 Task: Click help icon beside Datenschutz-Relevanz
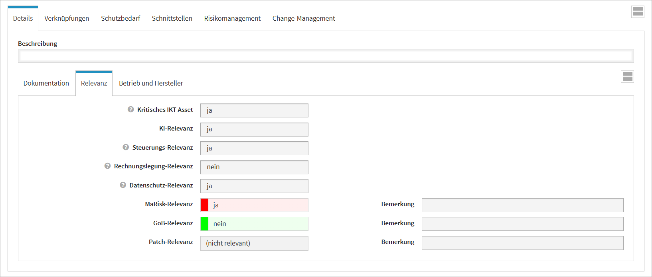pos(123,185)
